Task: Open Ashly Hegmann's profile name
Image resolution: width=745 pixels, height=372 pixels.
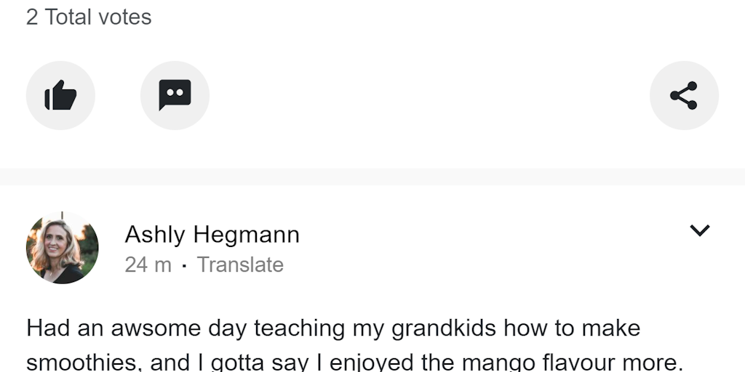Action: click(212, 235)
